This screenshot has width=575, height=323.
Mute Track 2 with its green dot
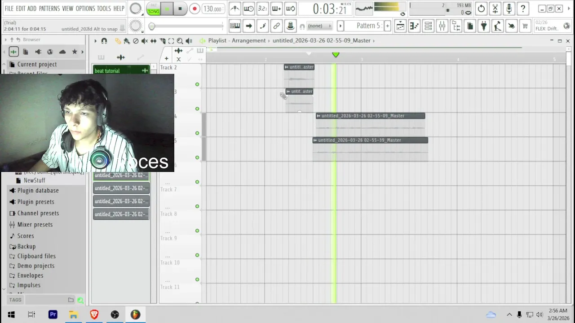pos(197,84)
